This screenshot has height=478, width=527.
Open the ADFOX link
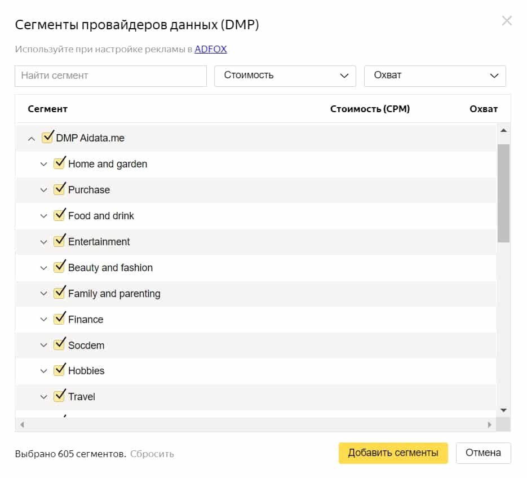(210, 49)
